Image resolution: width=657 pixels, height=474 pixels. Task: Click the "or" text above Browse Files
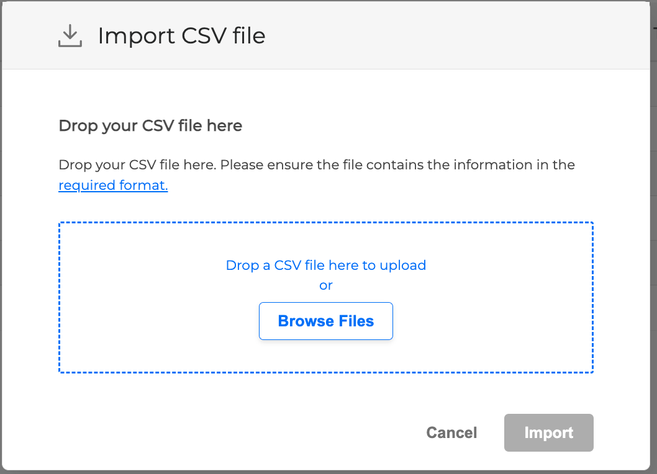click(325, 285)
